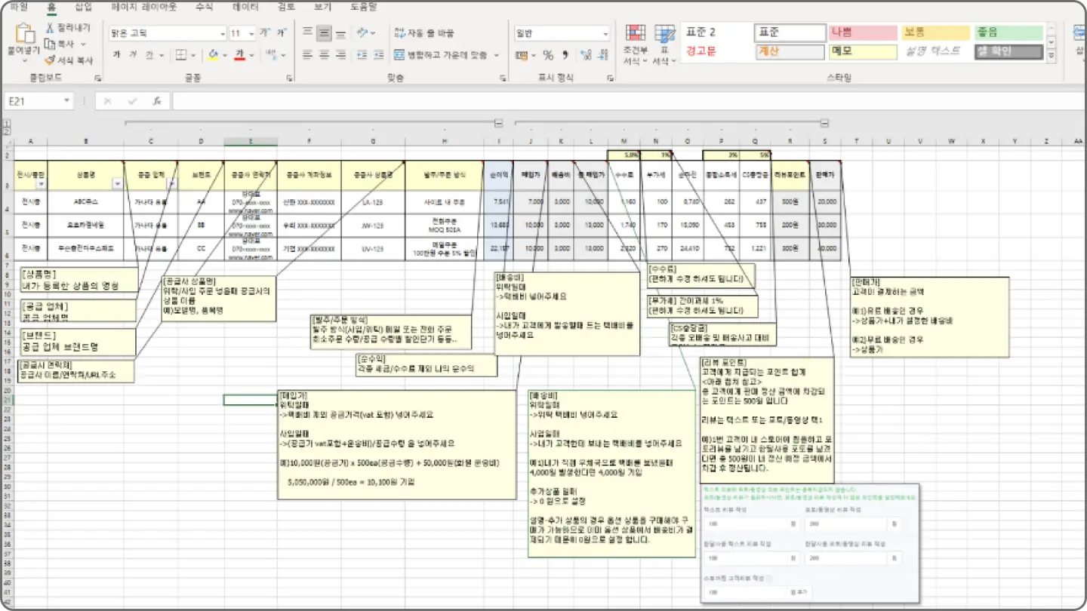Open the font name dropdown 맑은 고딕

click(223, 34)
